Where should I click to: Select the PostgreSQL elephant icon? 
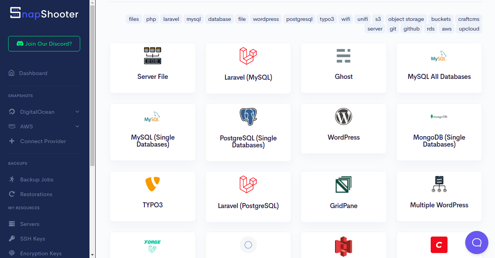[x=248, y=117]
